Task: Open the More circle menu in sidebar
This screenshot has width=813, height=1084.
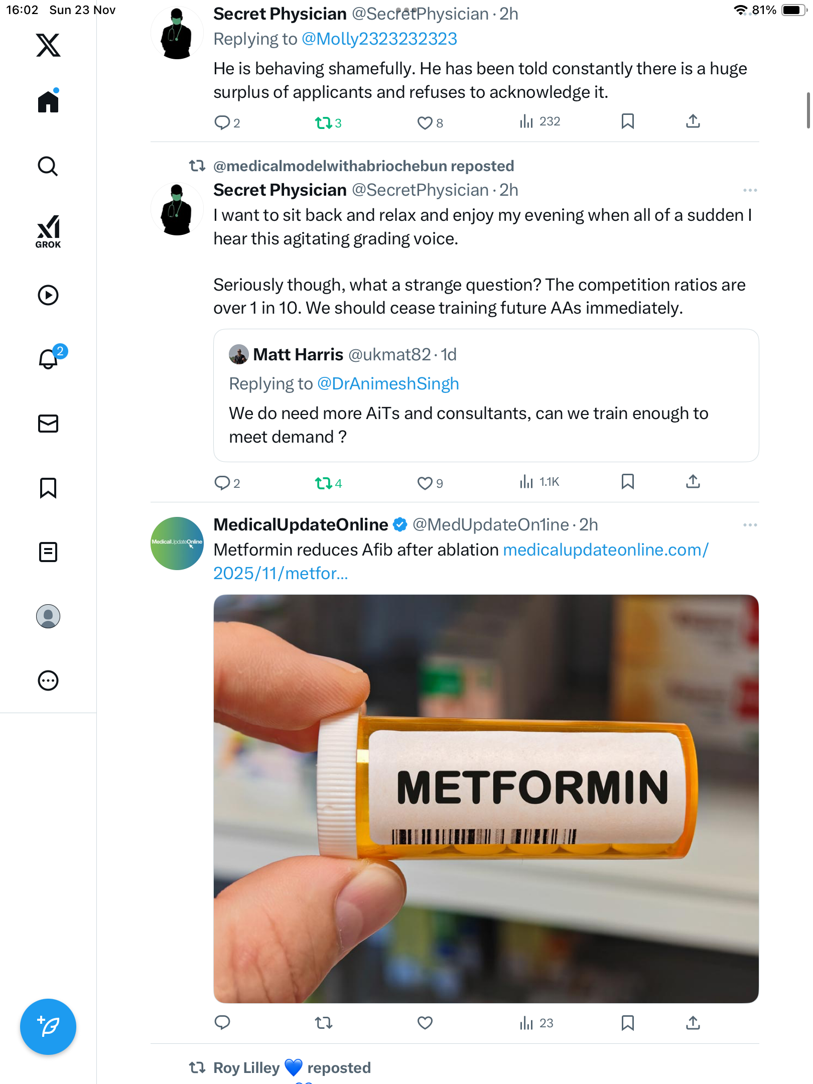Action: 48,681
